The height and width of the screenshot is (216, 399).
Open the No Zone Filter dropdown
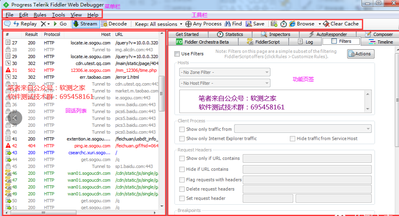click(x=225, y=72)
